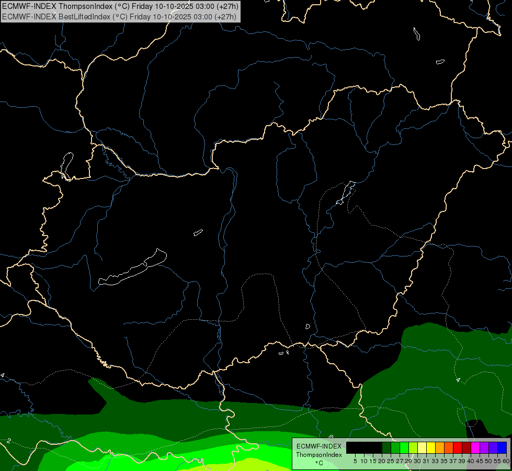Click the BestLiftedIndex title line

pos(119,16)
